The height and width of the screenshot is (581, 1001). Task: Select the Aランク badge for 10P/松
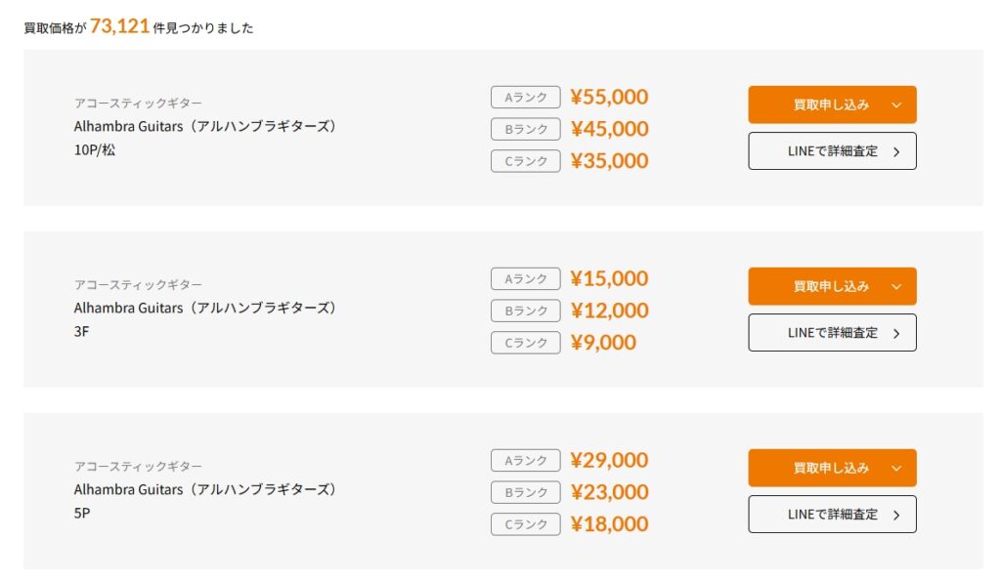pyautogui.click(x=525, y=97)
